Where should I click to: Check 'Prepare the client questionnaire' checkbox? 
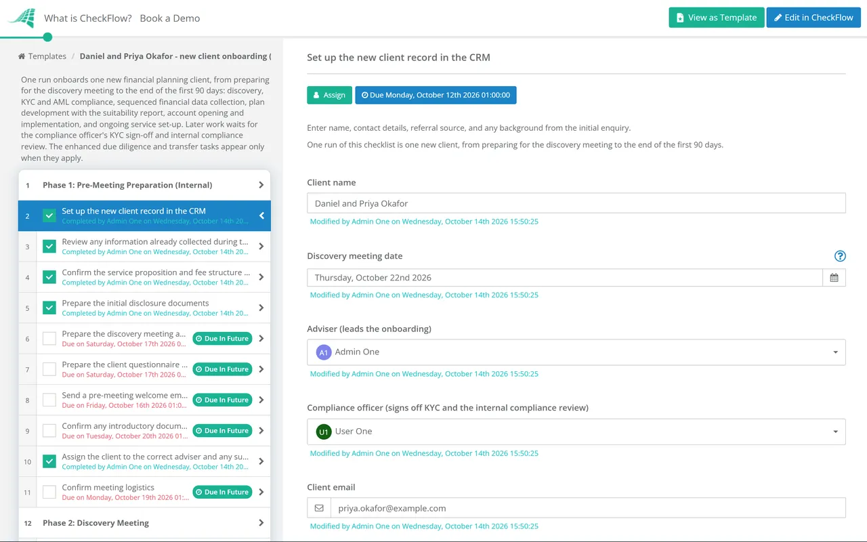(49, 369)
